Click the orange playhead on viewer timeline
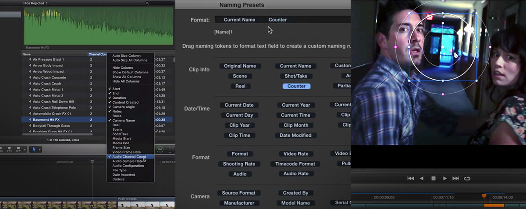 (x=484, y=196)
